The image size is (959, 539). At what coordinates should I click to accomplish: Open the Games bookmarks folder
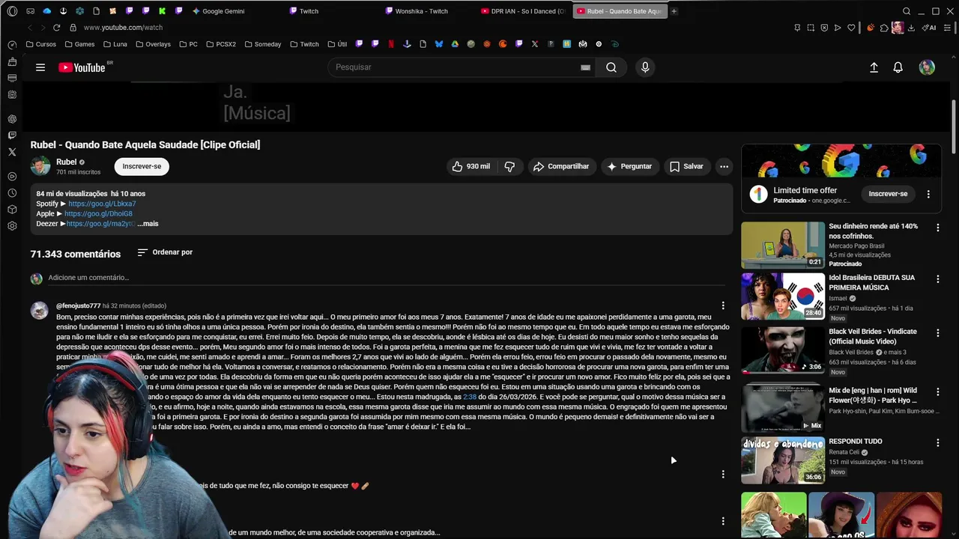[79, 44]
